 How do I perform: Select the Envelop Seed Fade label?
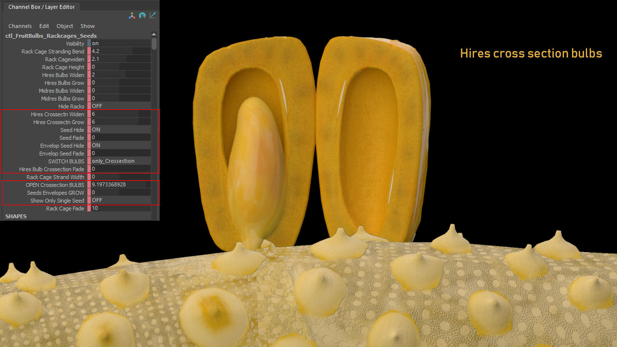tap(62, 154)
